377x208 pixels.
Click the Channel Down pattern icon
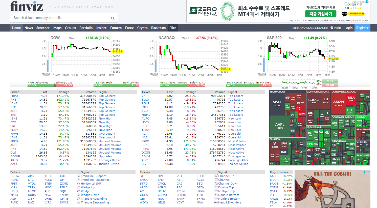pos(216,184)
